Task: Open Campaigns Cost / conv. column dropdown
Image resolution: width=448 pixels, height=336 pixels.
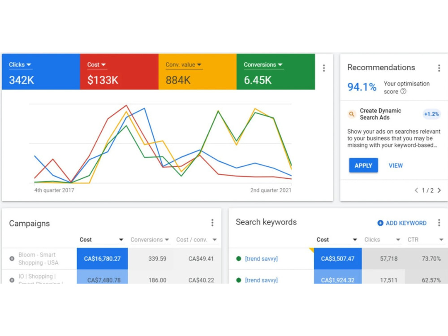Action: (x=197, y=240)
